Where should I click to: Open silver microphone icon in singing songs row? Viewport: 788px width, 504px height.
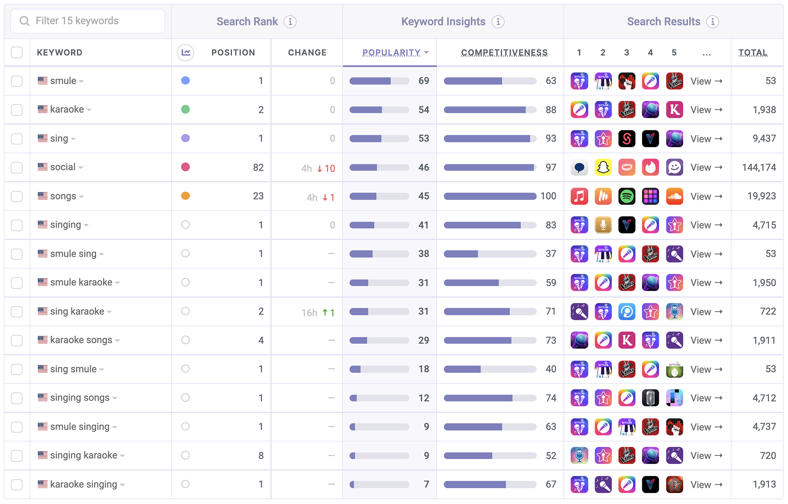(650, 398)
